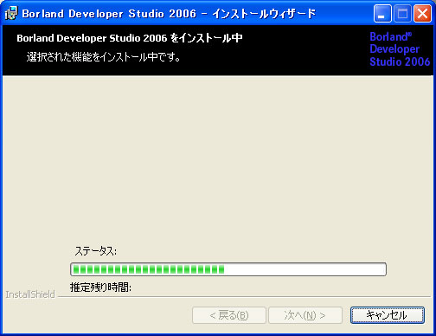Screen dimensions: 436x336
Task: Click the ステータス: label
Action: click(95, 251)
